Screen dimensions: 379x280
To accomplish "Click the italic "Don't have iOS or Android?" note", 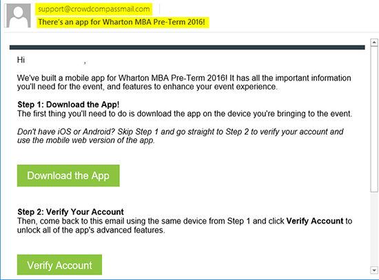I will [x=181, y=136].
